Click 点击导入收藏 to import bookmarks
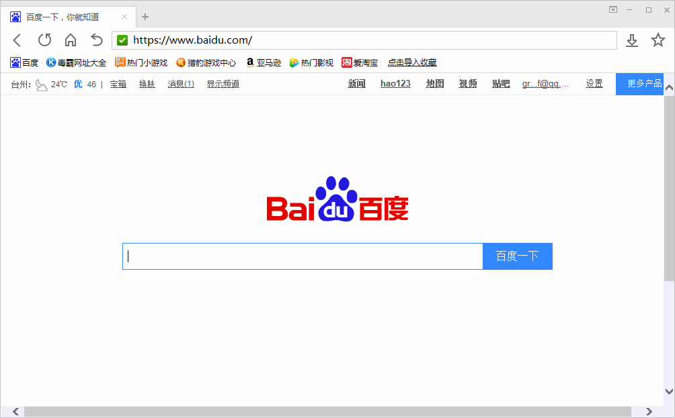 click(412, 62)
